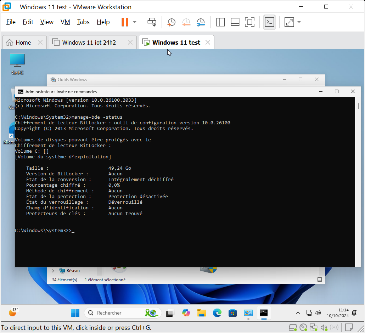Switch to the Control Panel taskbar app
The height and width of the screenshot is (333, 365).
pos(248,313)
